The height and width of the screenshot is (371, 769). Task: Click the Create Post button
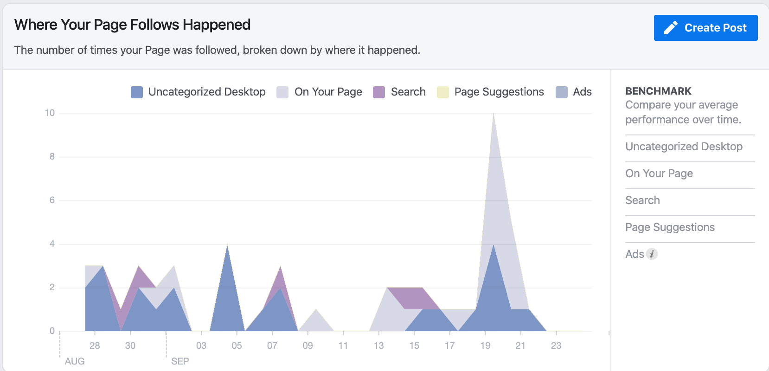[705, 27]
